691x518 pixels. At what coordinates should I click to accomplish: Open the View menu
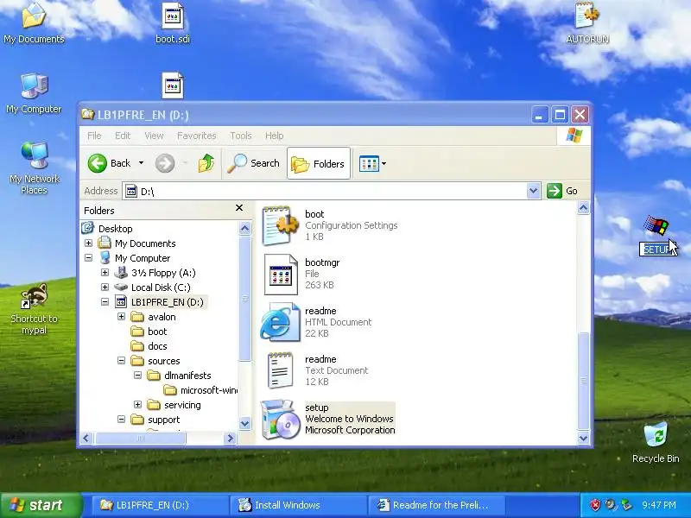tap(154, 136)
